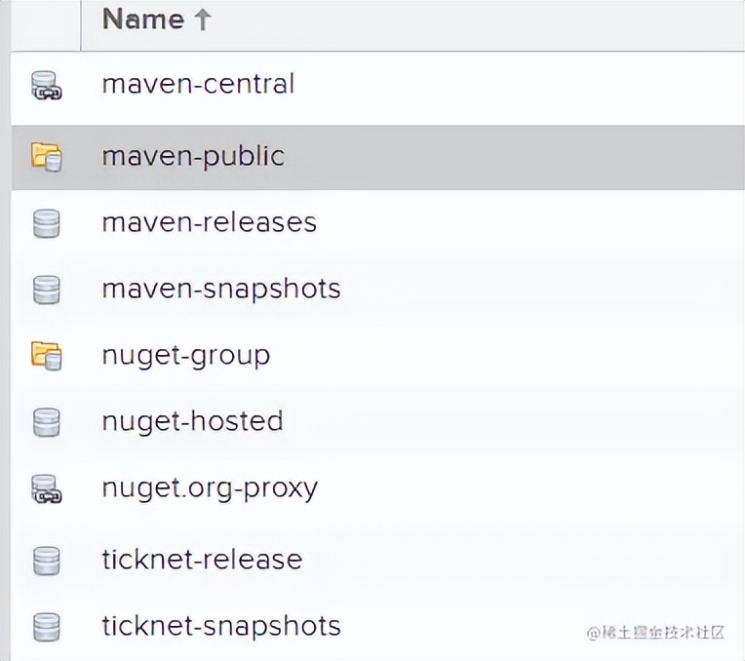Screen dimensions: 745x661
Task: Select the maven-public repository row
Action: click(193, 156)
